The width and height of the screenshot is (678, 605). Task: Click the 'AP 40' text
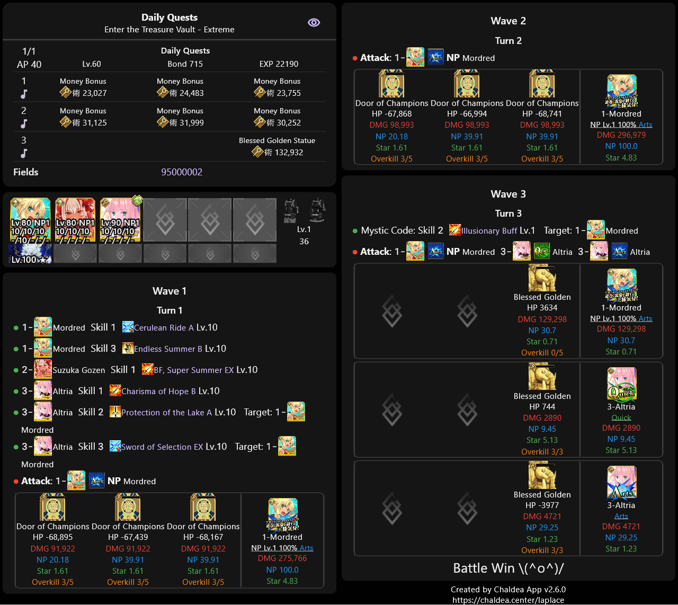tap(29, 65)
